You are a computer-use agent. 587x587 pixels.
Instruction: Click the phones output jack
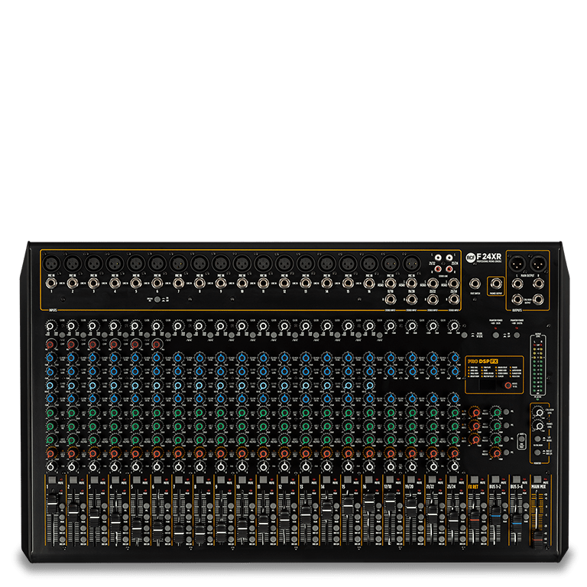coord(495,282)
